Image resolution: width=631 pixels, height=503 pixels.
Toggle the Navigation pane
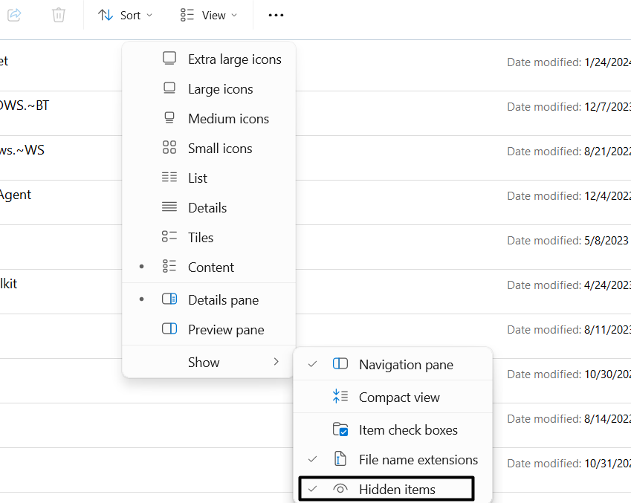405,364
